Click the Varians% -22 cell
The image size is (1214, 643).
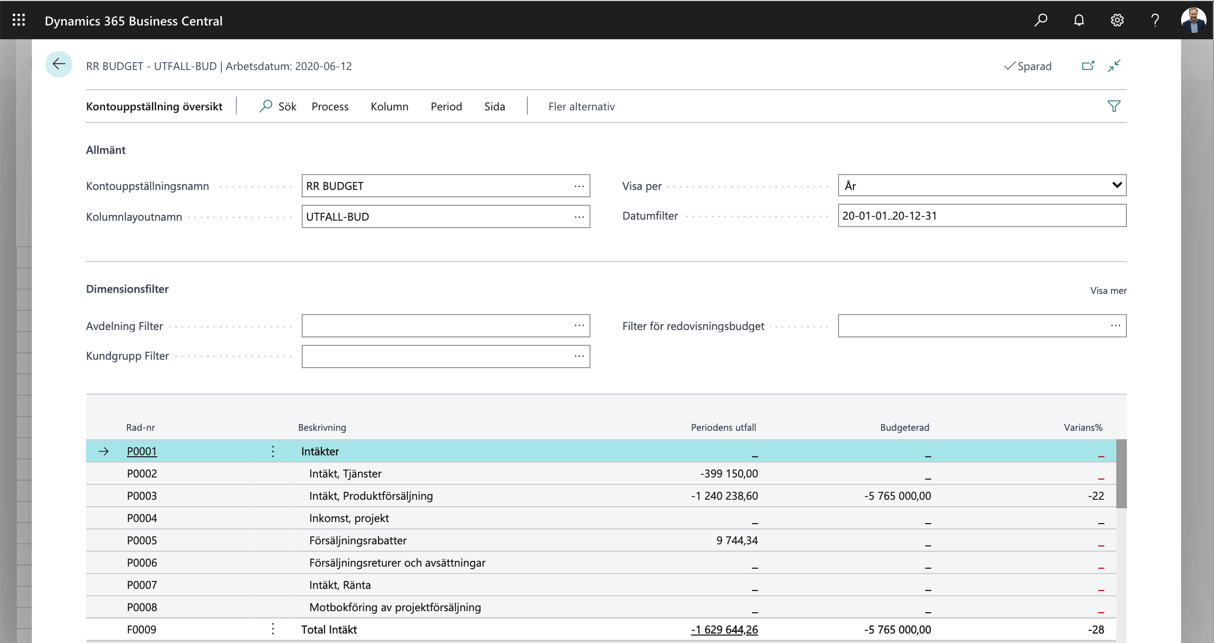coord(1096,496)
